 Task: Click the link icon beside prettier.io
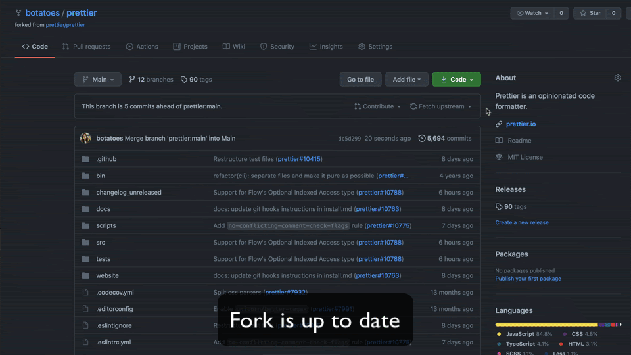[x=499, y=124]
